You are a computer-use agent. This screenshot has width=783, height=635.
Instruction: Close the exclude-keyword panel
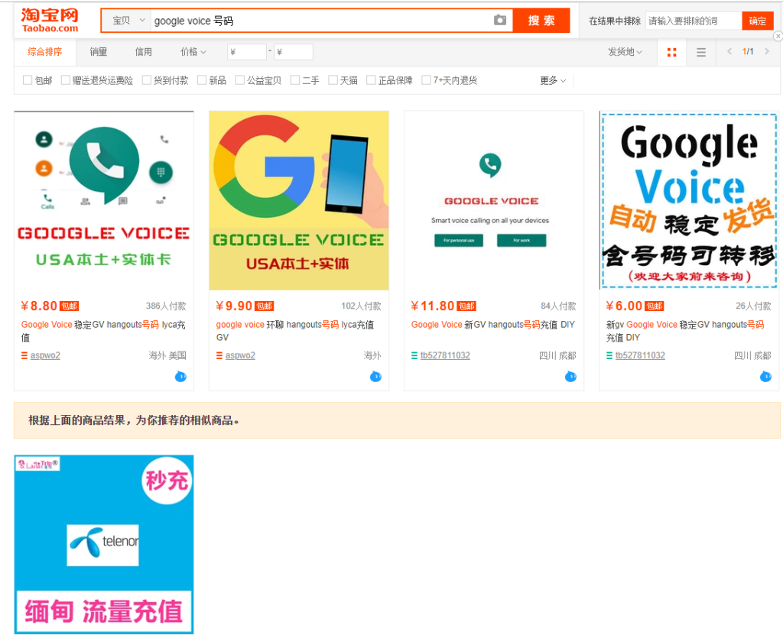click(778, 36)
